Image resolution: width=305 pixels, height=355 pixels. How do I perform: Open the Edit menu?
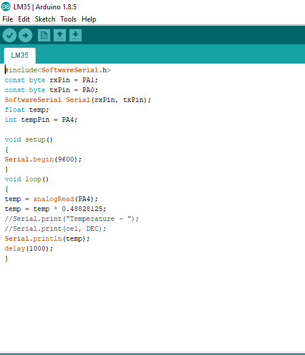(24, 19)
